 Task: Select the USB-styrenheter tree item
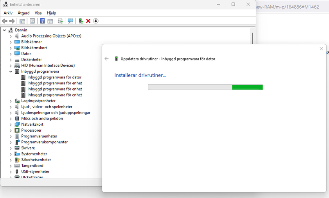click(x=35, y=171)
